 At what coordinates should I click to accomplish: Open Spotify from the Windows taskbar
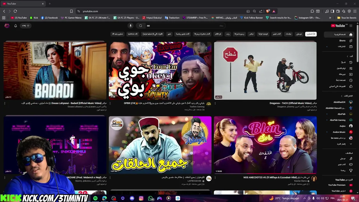pos(95,198)
